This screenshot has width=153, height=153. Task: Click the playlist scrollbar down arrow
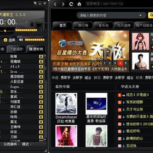[x=45, y=139]
